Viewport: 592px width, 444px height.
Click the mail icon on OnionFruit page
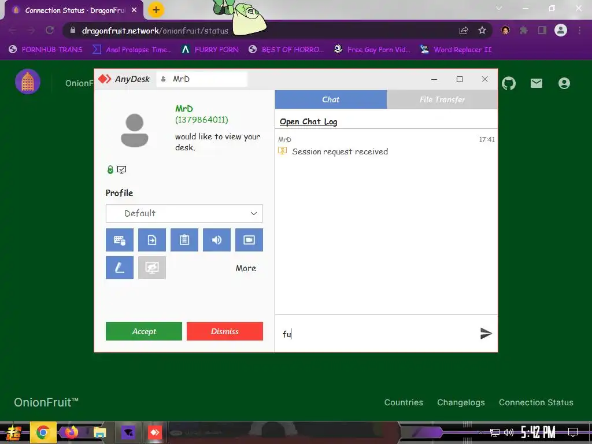[x=536, y=83]
